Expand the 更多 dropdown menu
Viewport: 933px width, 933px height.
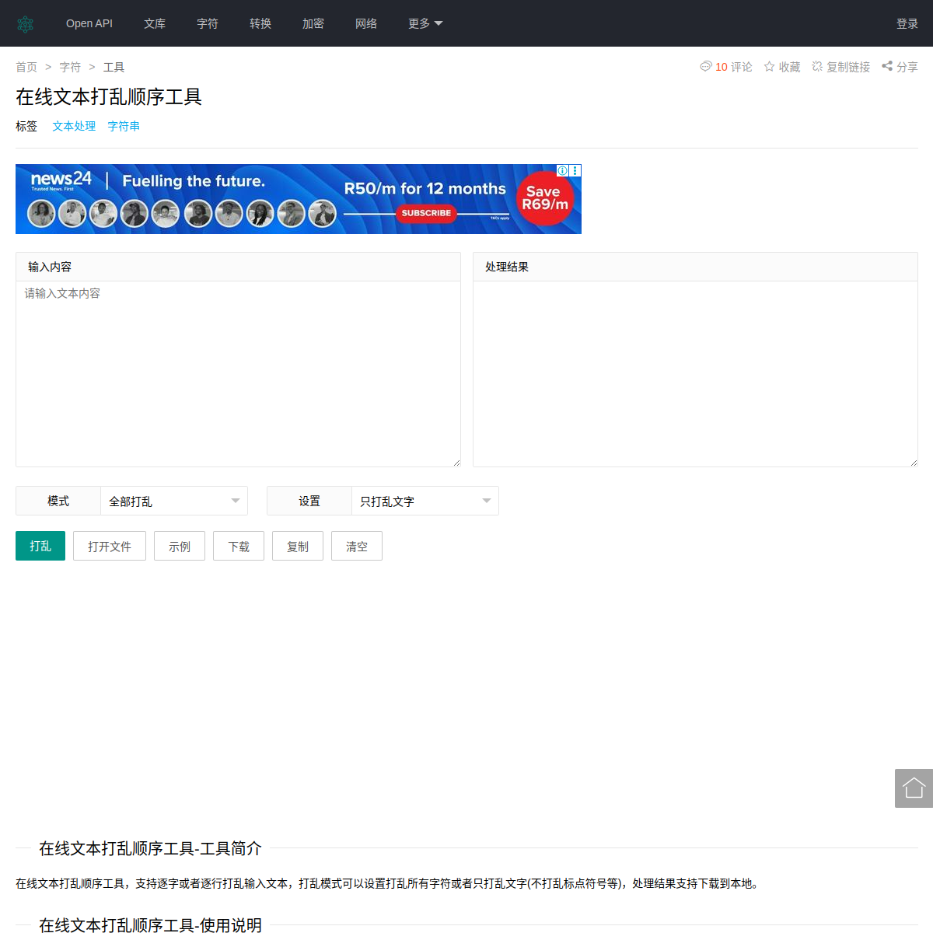pos(425,23)
